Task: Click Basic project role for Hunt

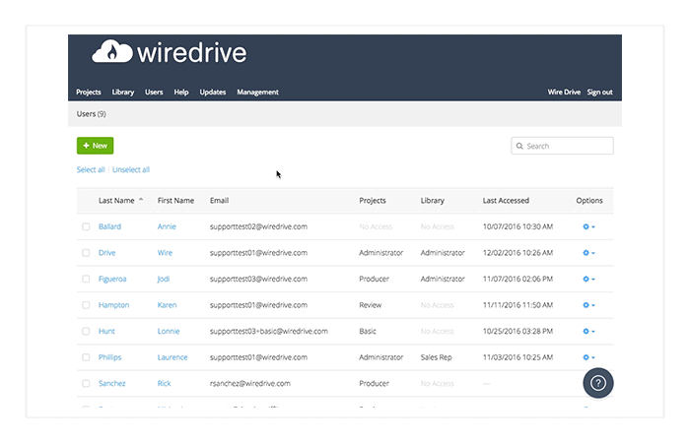Action: tap(368, 332)
